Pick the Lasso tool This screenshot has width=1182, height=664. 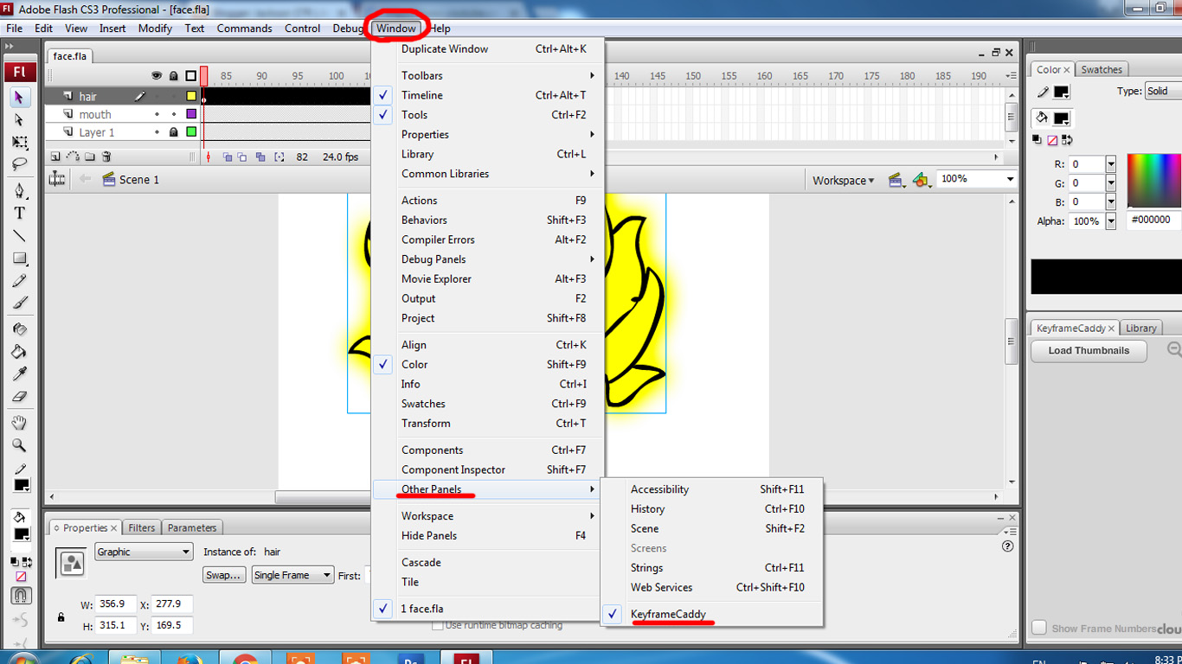pos(19,164)
